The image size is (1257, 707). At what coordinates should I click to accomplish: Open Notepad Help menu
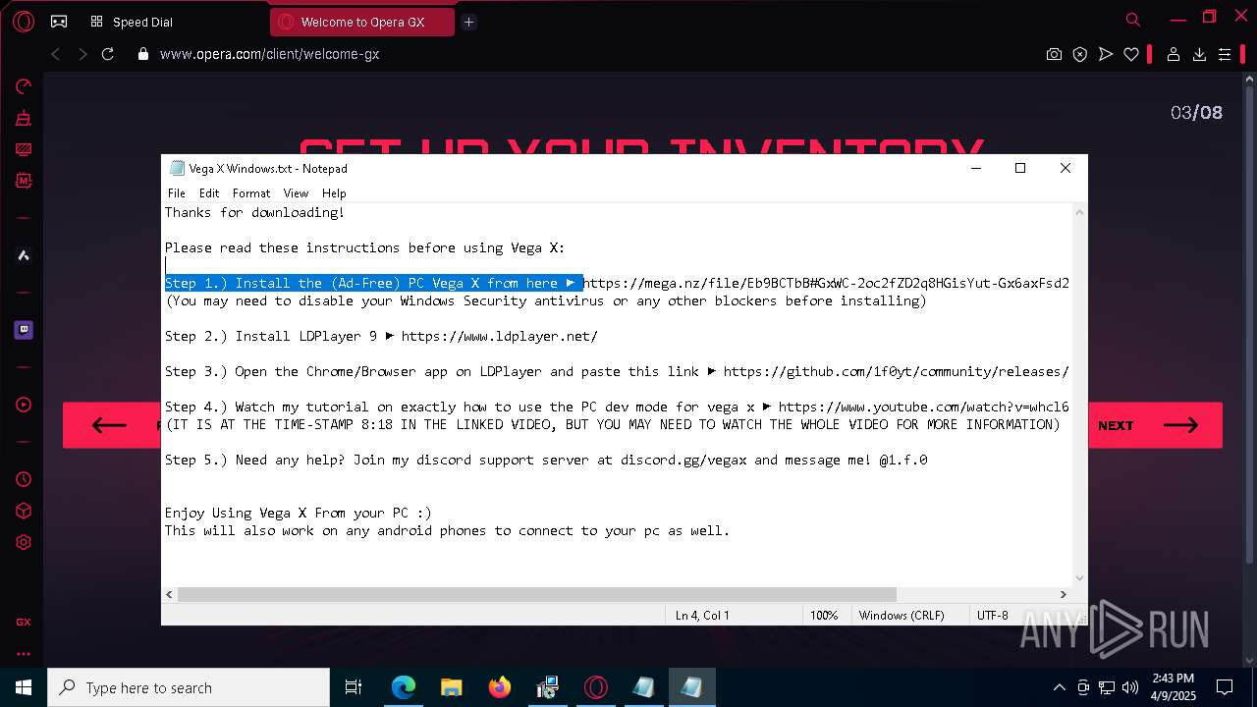click(x=334, y=193)
